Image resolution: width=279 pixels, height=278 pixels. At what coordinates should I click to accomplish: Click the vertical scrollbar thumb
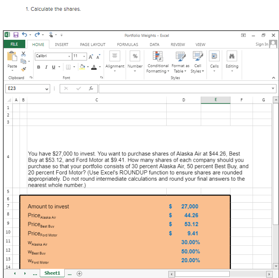[x=276, y=164]
